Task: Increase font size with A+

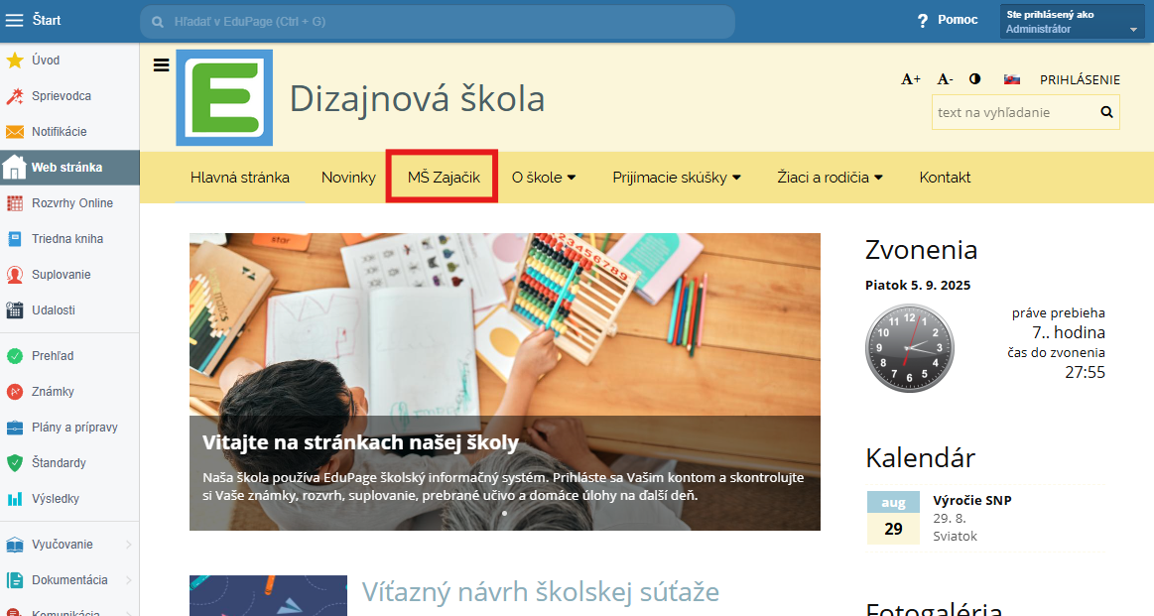Action: click(x=910, y=78)
